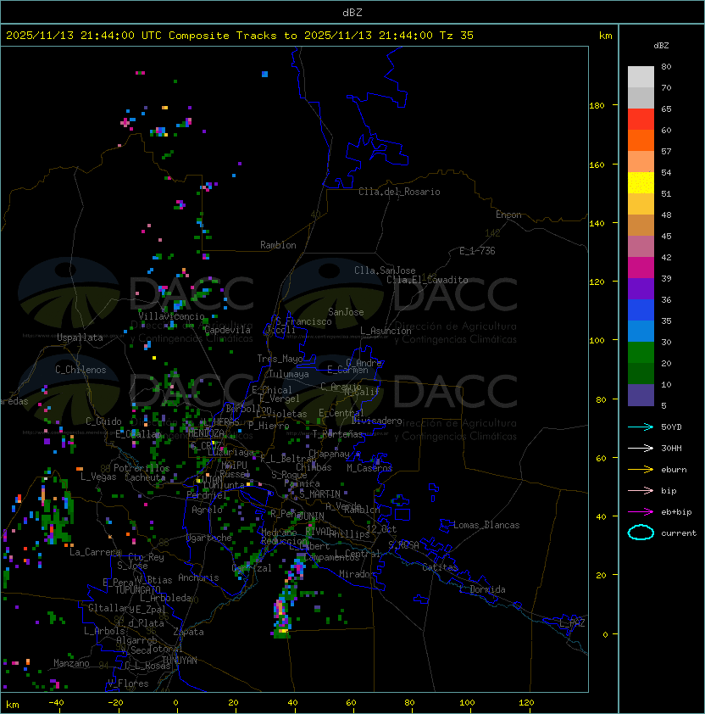The height and width of the screenshot is (714, 705).
Task: Select the magenta 39-42 dBZ swatch
Action: [x=641, y=268]
